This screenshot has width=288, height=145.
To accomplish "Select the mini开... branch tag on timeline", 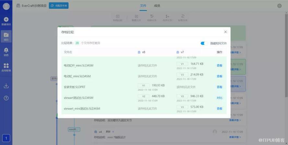I will coord(74,129).
